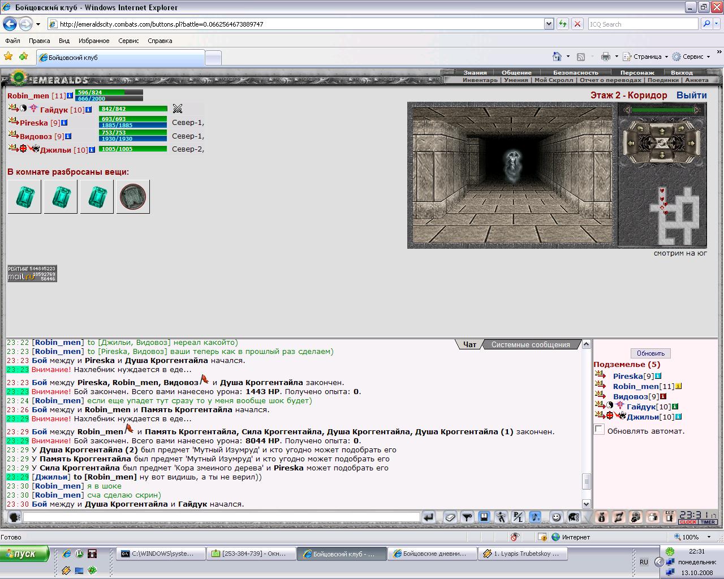Image resolution: width=724 pixels, height=579 pixels.
Task: Toggle the sound note icon in chat toolbar
Action: (x=535, y=517)
